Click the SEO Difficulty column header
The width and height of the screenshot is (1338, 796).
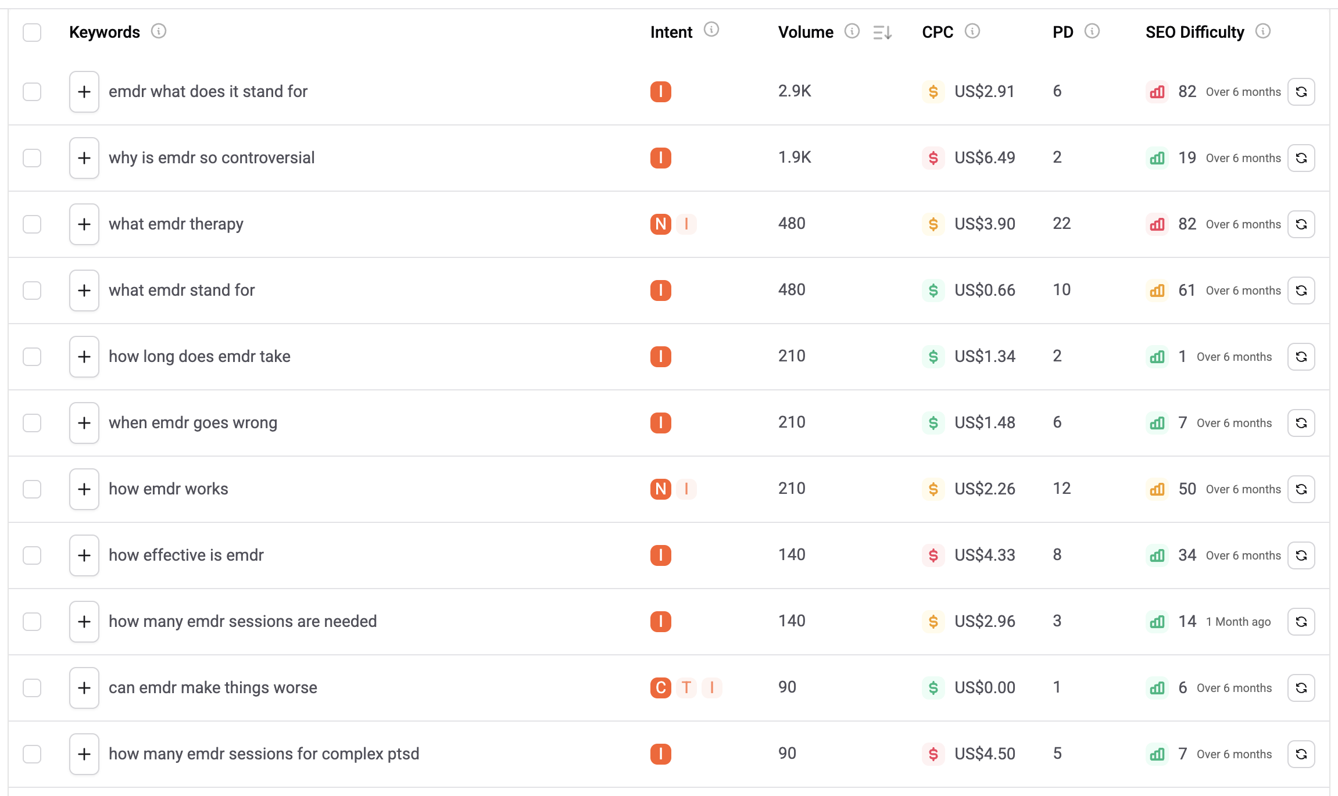[1194, 33]
